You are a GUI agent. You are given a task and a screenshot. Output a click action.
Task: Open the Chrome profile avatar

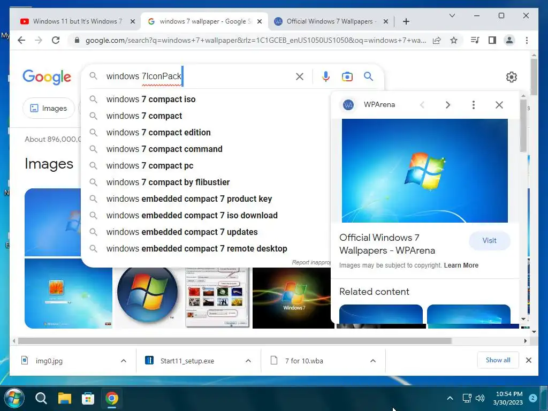[x=509, y=40]
